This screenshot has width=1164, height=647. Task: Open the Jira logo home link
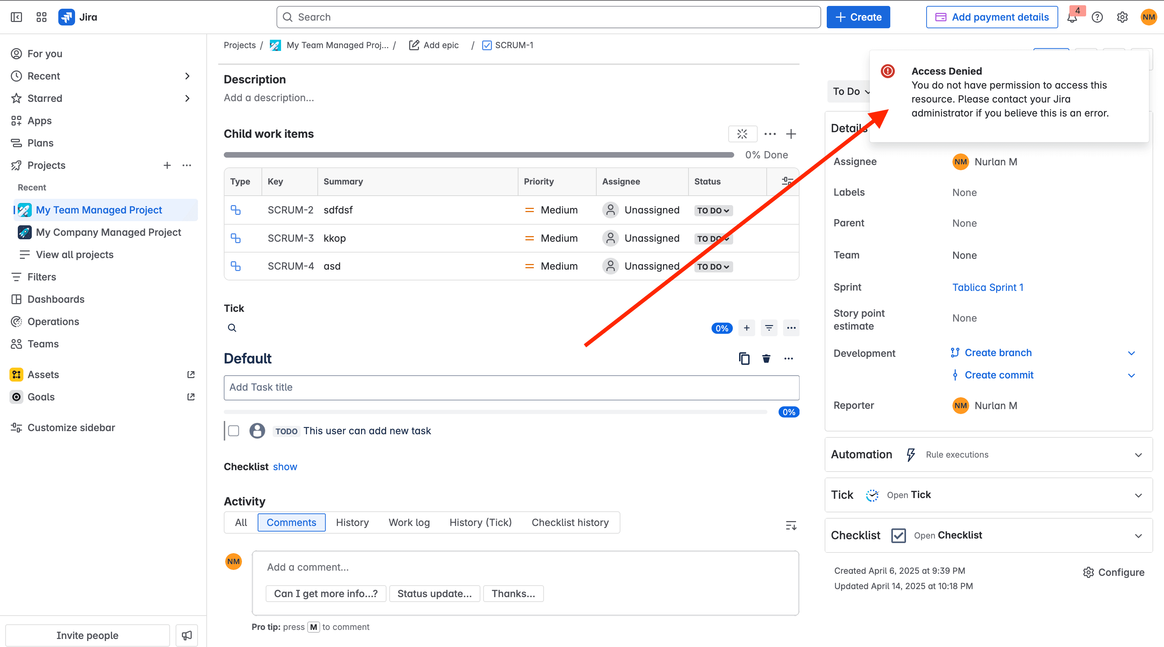coord(78,17)
